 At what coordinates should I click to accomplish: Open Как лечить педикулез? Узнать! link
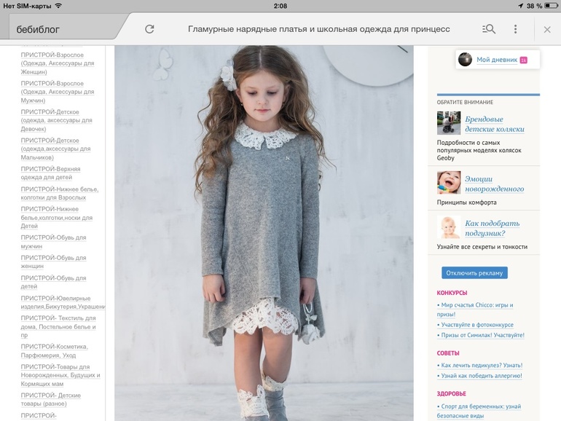(480, 365)
